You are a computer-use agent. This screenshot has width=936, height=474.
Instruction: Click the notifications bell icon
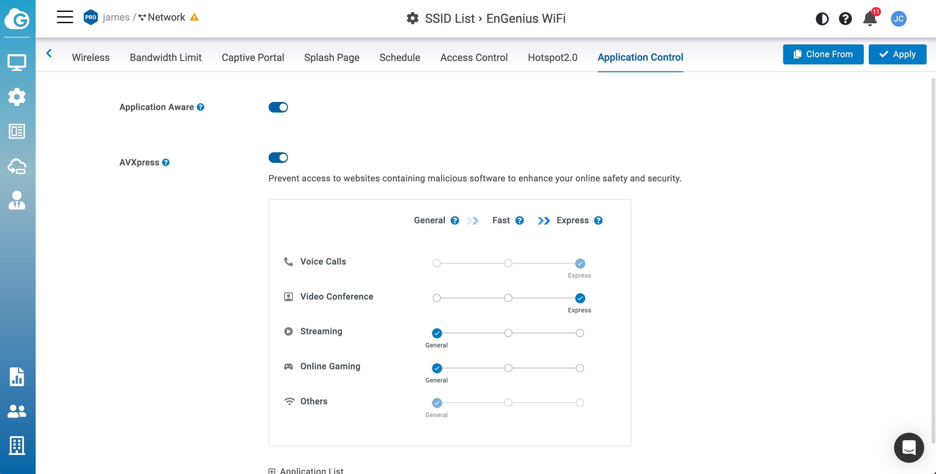pyautogui.click(x=869, y=18)
